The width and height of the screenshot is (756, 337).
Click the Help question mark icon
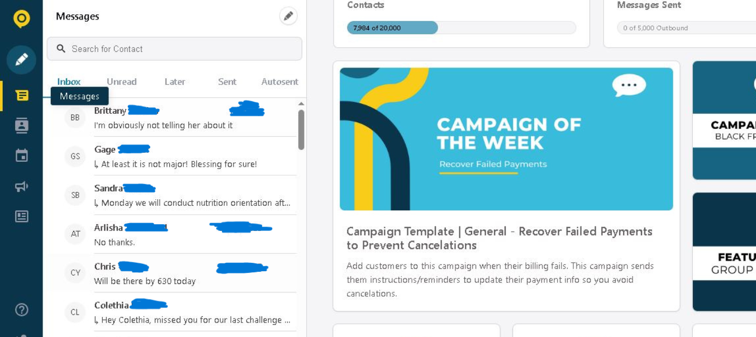(22, 310)
